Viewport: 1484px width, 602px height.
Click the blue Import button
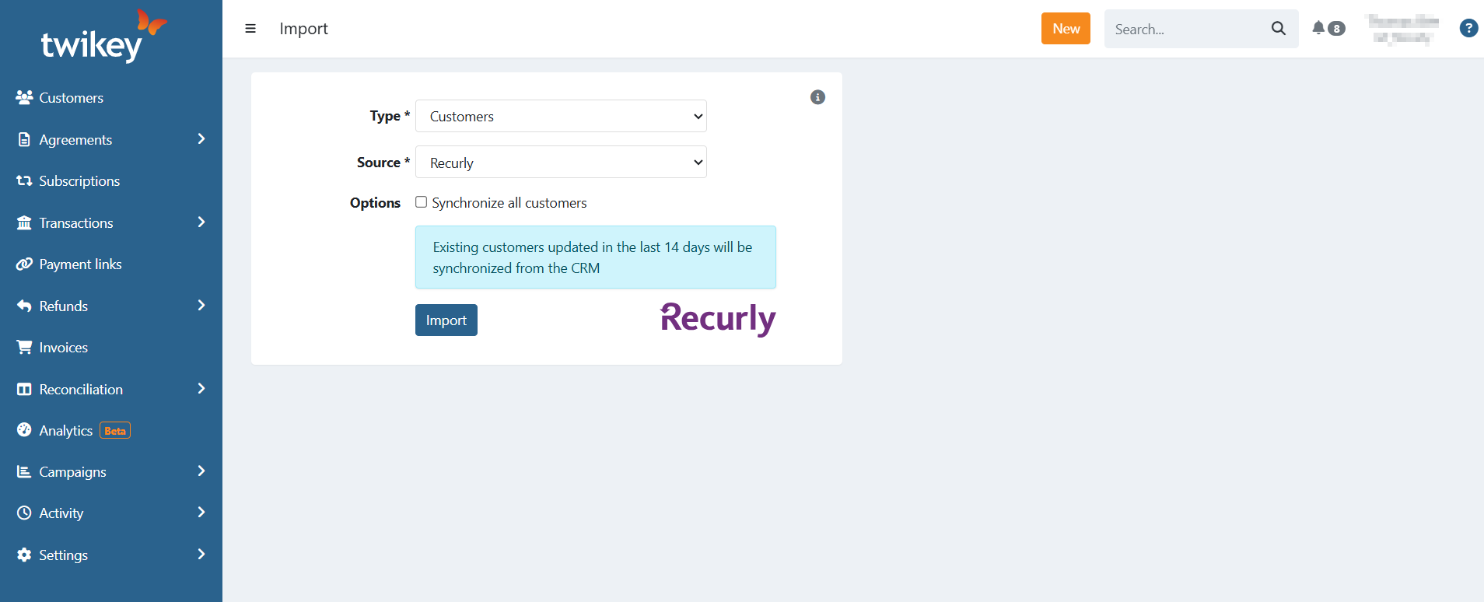coord(446,320)
